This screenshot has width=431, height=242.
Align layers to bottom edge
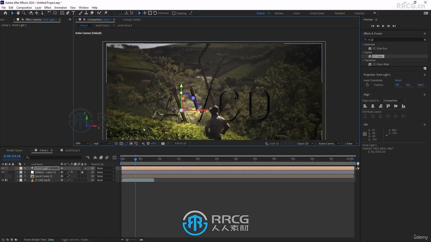coord(403,106)
